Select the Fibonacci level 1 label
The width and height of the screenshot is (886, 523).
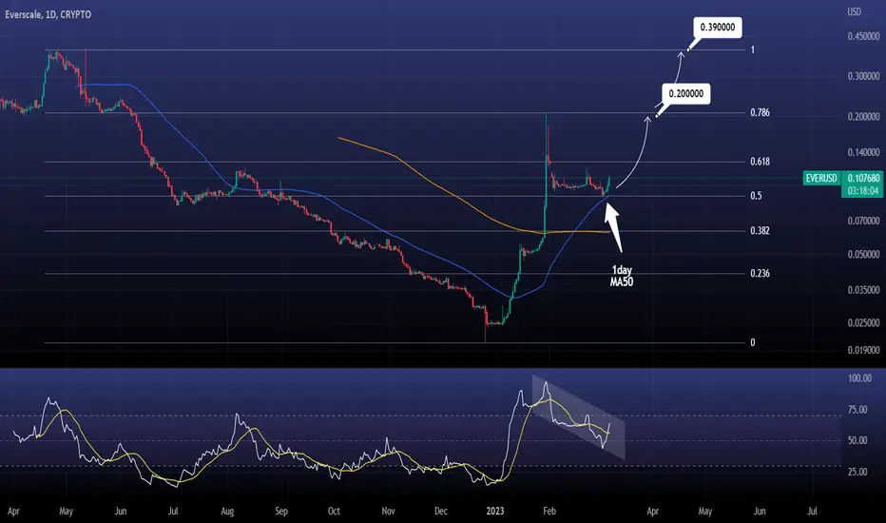pos(752,49)
